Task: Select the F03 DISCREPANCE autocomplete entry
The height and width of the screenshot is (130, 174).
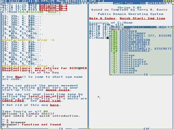Action: pos(141,36)
